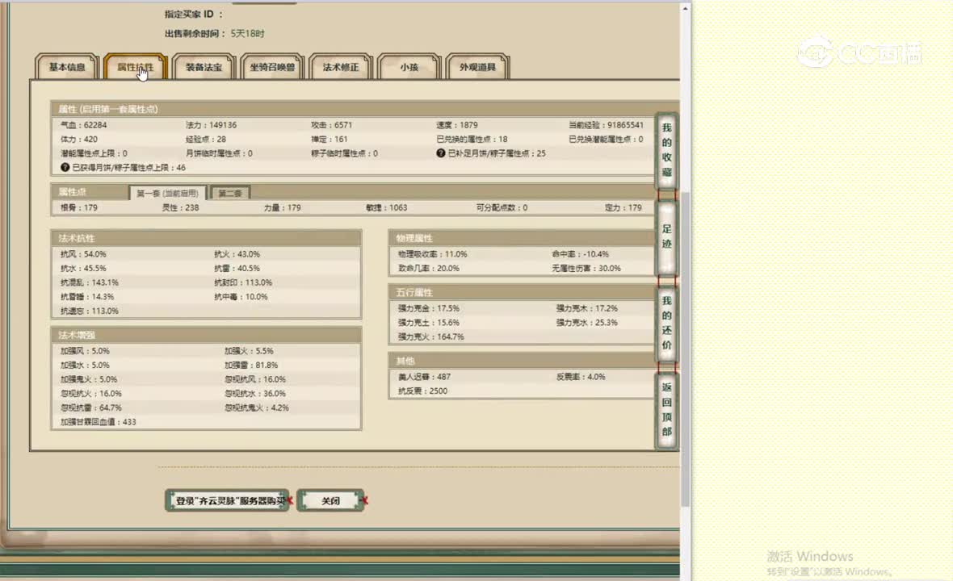Click the 抗封印：113.0% entry
The height and width of the screenshot is (581, 953).
click(243, 282)
